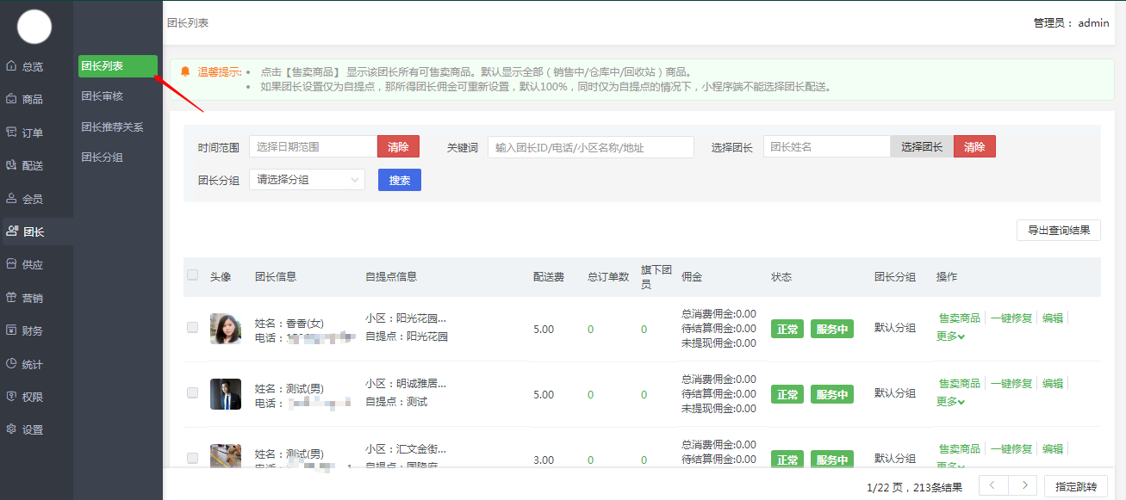Click 编辑 link in 香香 row
Viewport: 1126px width, 500px height.
click(x=1053, y=318)
